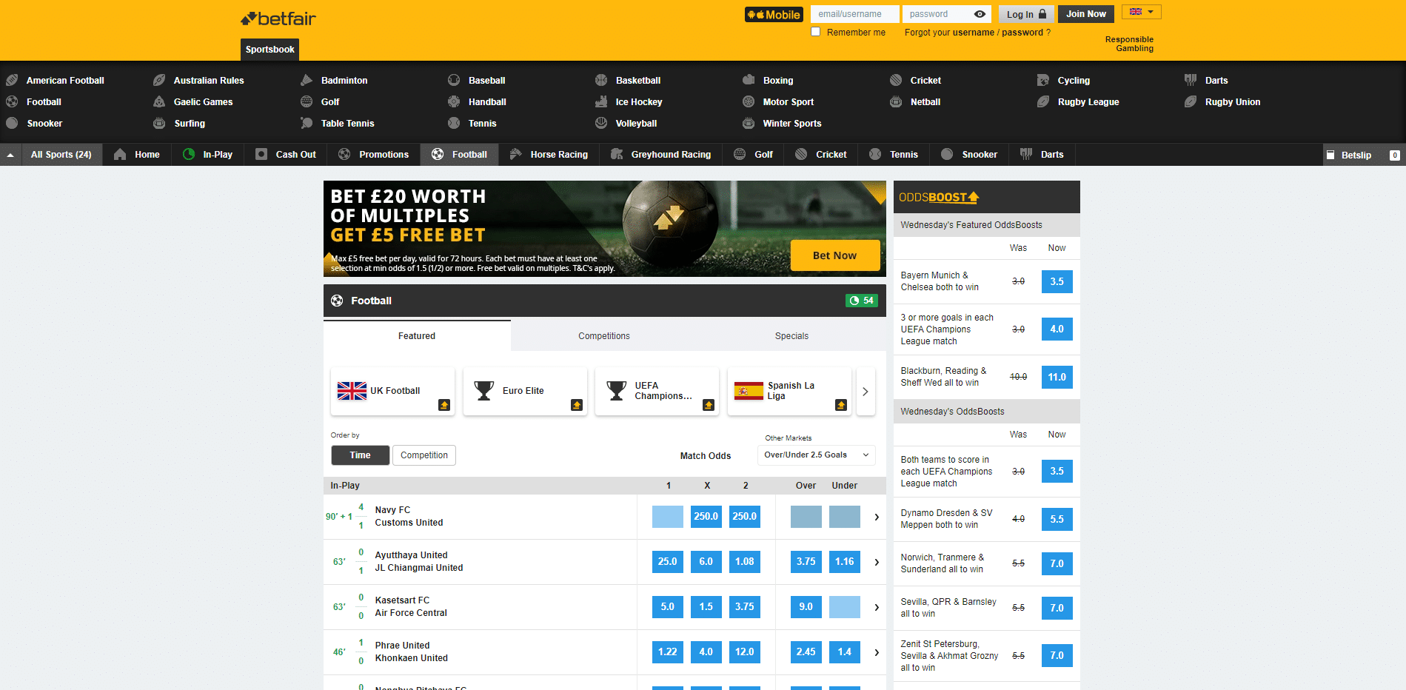This screenshot has height=690, width=1406.
Task: Click the Cycling icon
Action: tap(1043, 80)
